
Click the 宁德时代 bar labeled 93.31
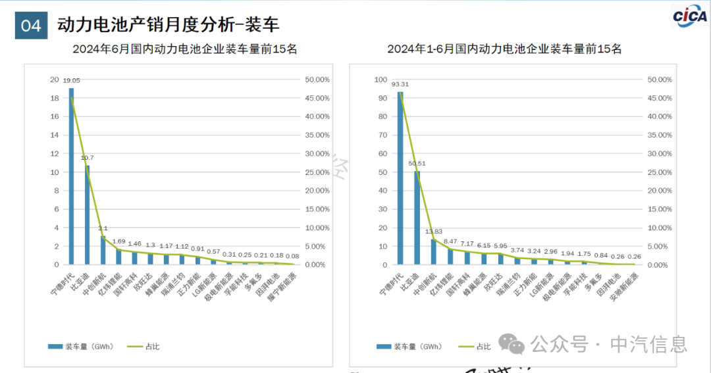point(400,178)
